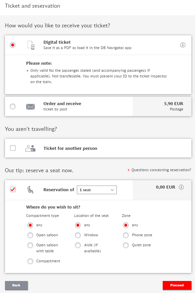Viewport: 195px width, 293px height.
Task: Open info icon next to 0,00 EUR
Action: coord(181,187)
